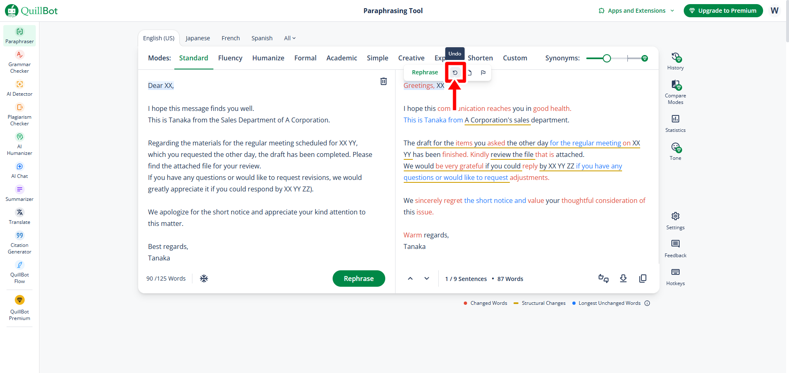Download the paraphrased output
This screenshot has width=789, height=373.
(623, 279)
